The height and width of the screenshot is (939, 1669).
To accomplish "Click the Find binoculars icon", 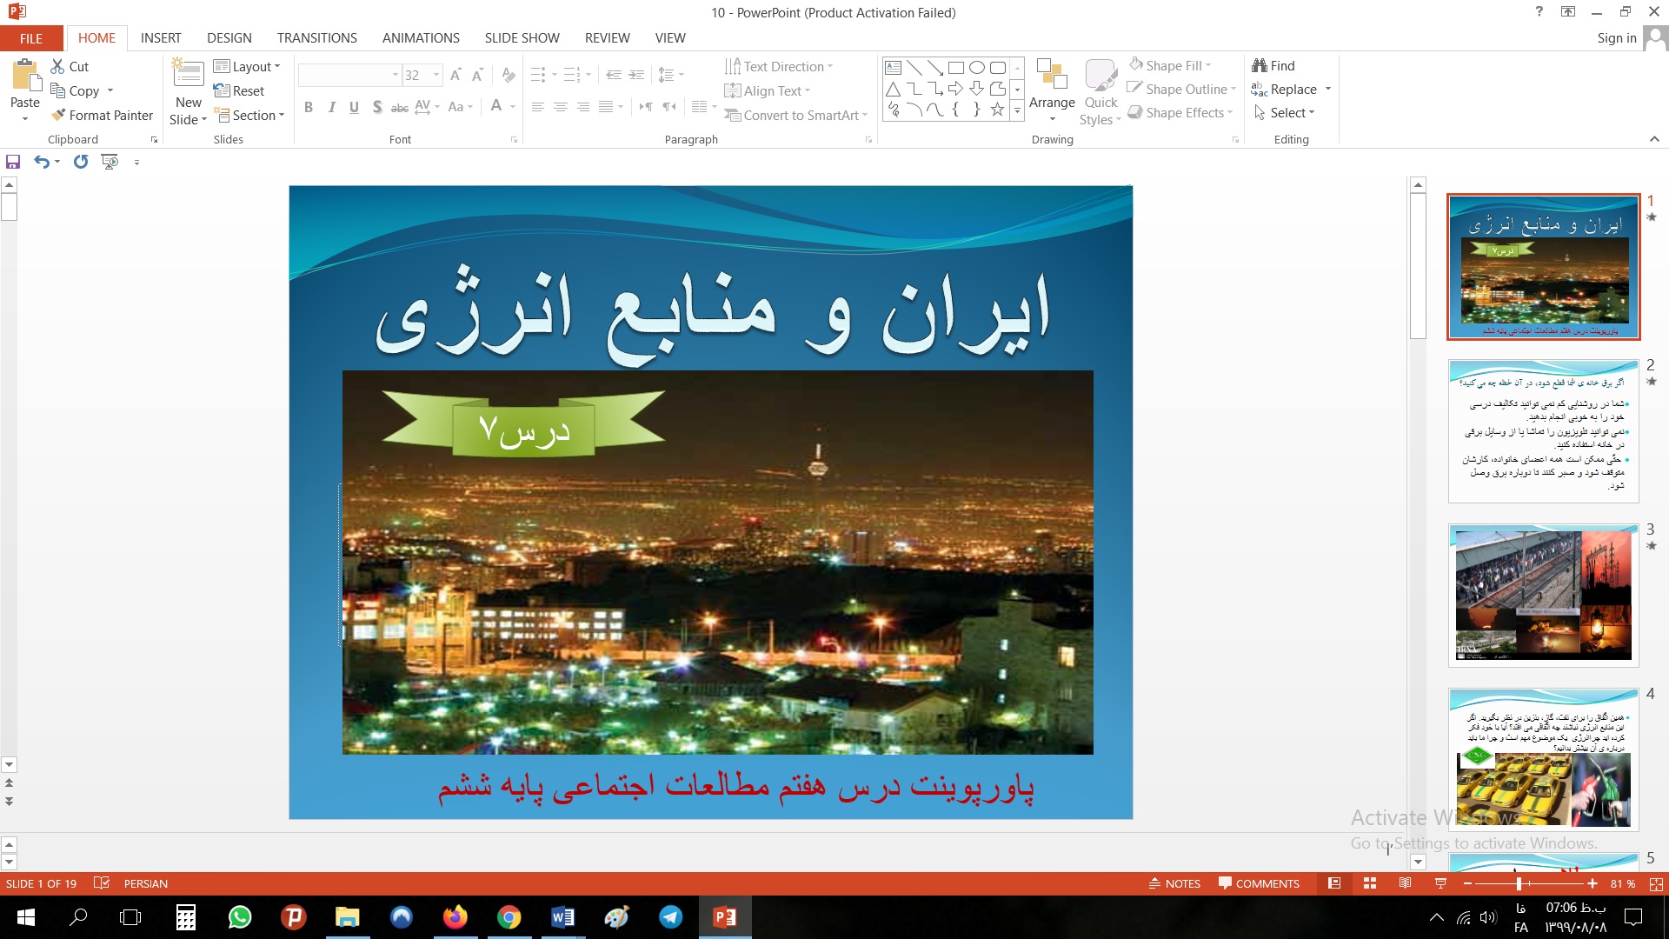I will (x=1260, y=66).
